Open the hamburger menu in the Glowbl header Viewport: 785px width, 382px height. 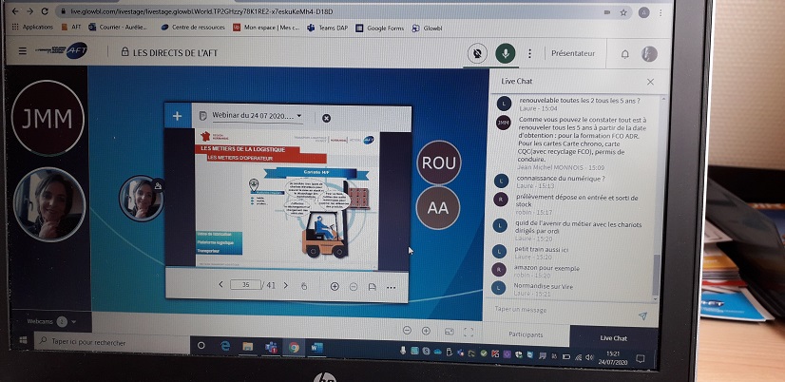(x=23, y=50)
